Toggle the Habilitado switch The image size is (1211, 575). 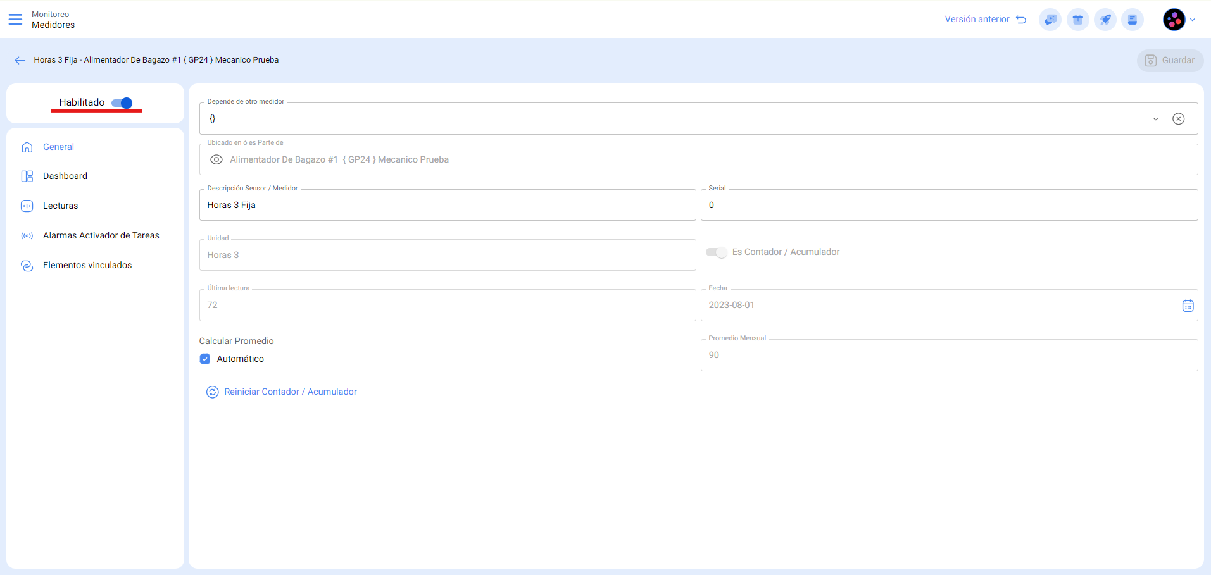(x=122, y=103)
